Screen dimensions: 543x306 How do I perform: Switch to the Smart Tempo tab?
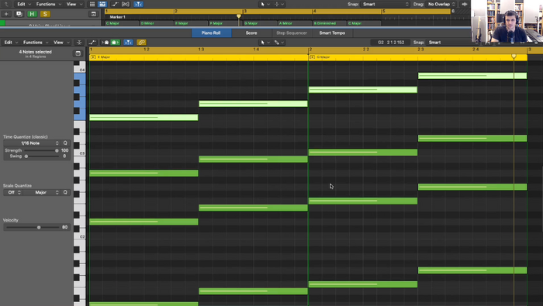[332, 33]
